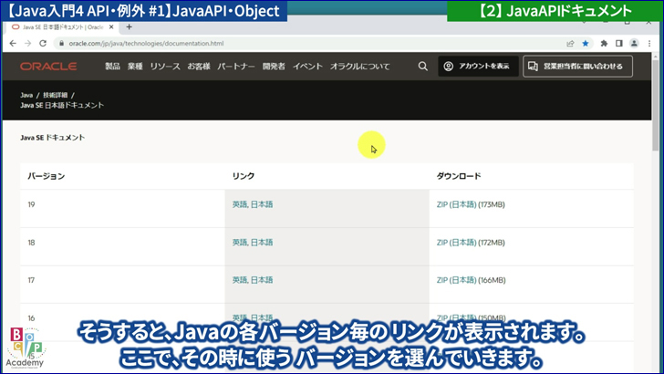Image resolution: width=664 pixels, height=374 pixels.
Task: Open the 英語 link for version 17
Action: [240, 279]
